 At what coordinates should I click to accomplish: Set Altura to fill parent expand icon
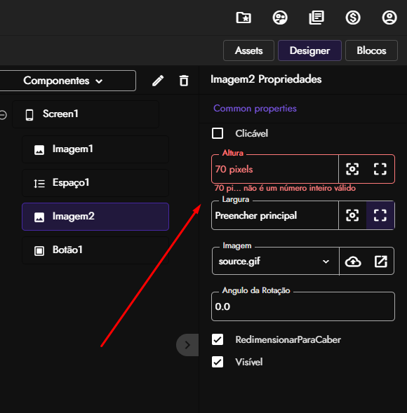pyautogui.click(x=380, y=169)
